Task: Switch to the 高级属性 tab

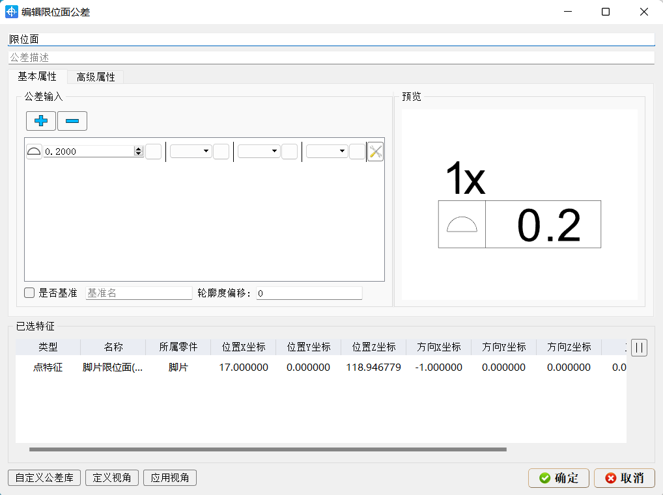Action: coord(94,76)
